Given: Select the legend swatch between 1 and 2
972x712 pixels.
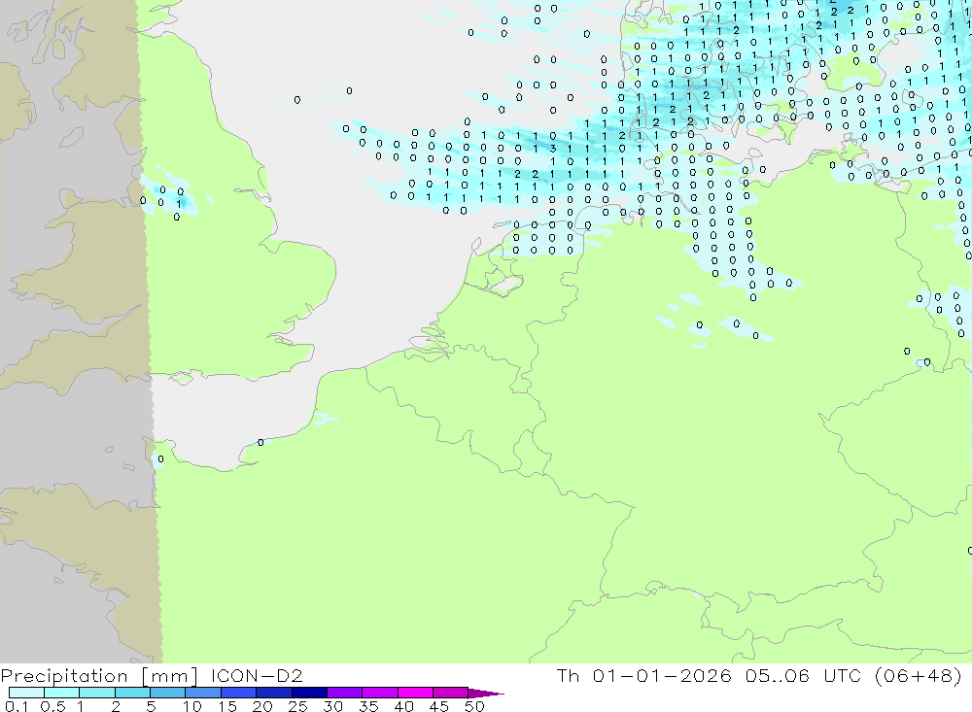Looking at the screenshot, I should 97,693.
